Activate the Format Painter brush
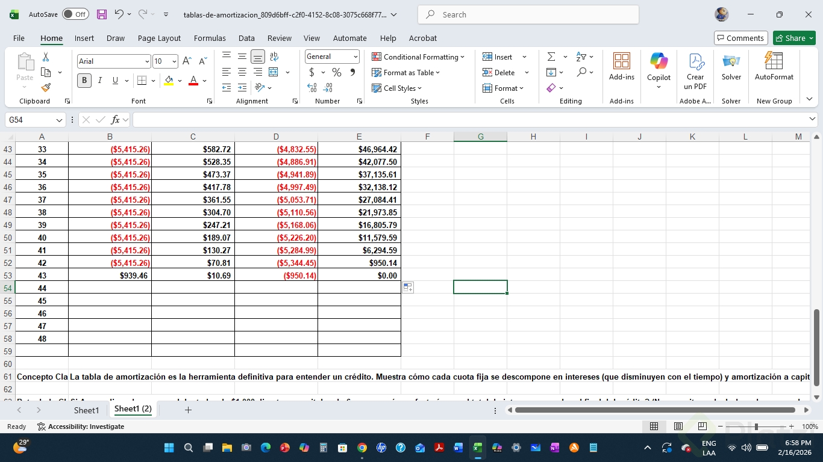 pos(46,88)
